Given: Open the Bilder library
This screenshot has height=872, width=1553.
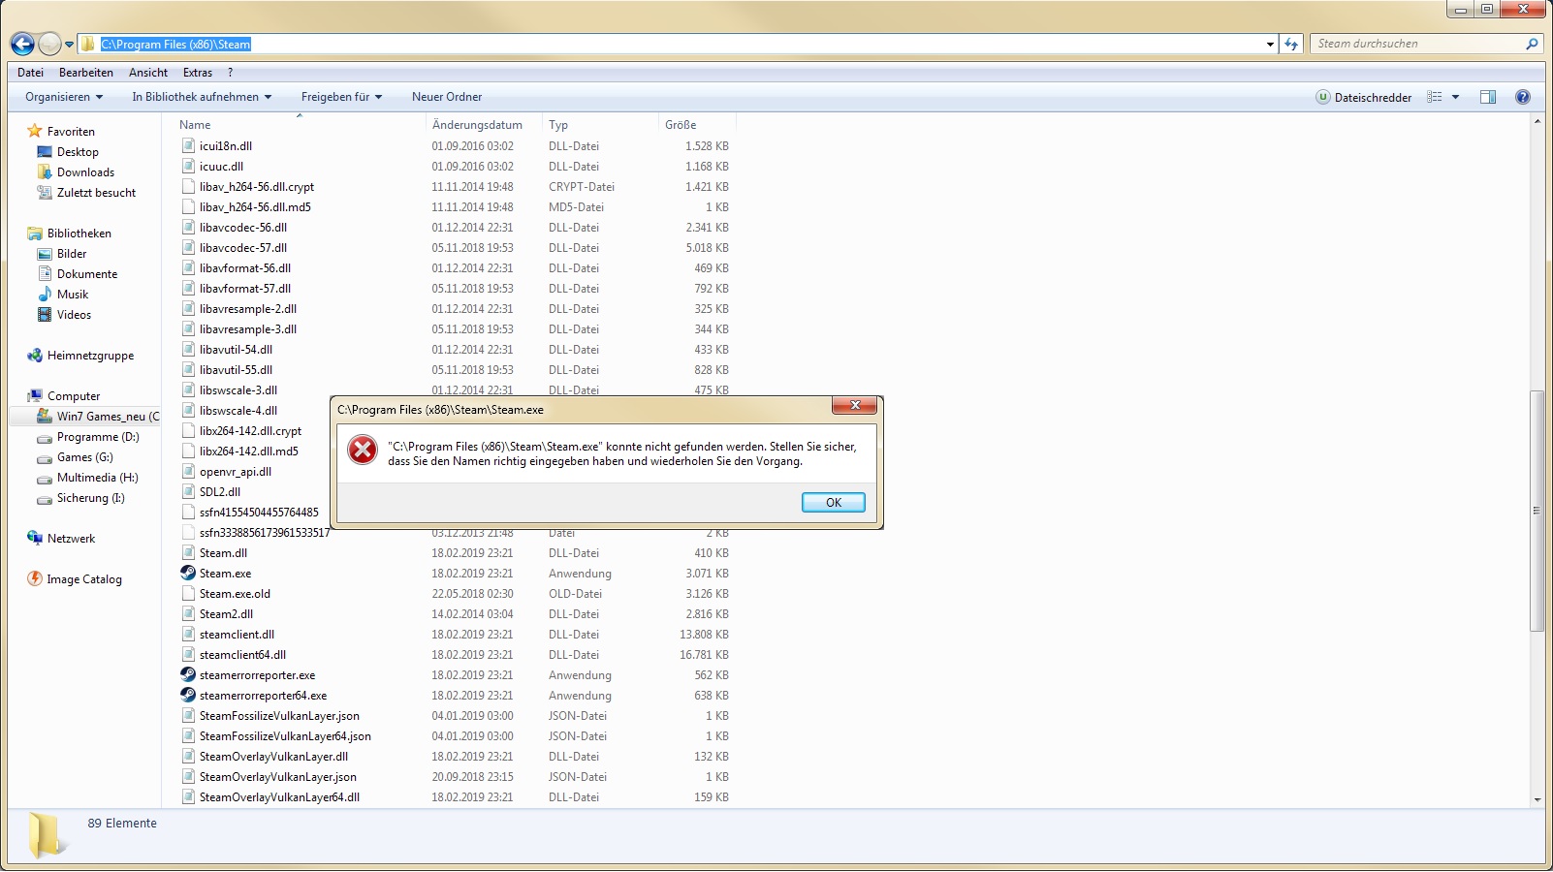Looking at the screenshot, I should coord(72,254).
